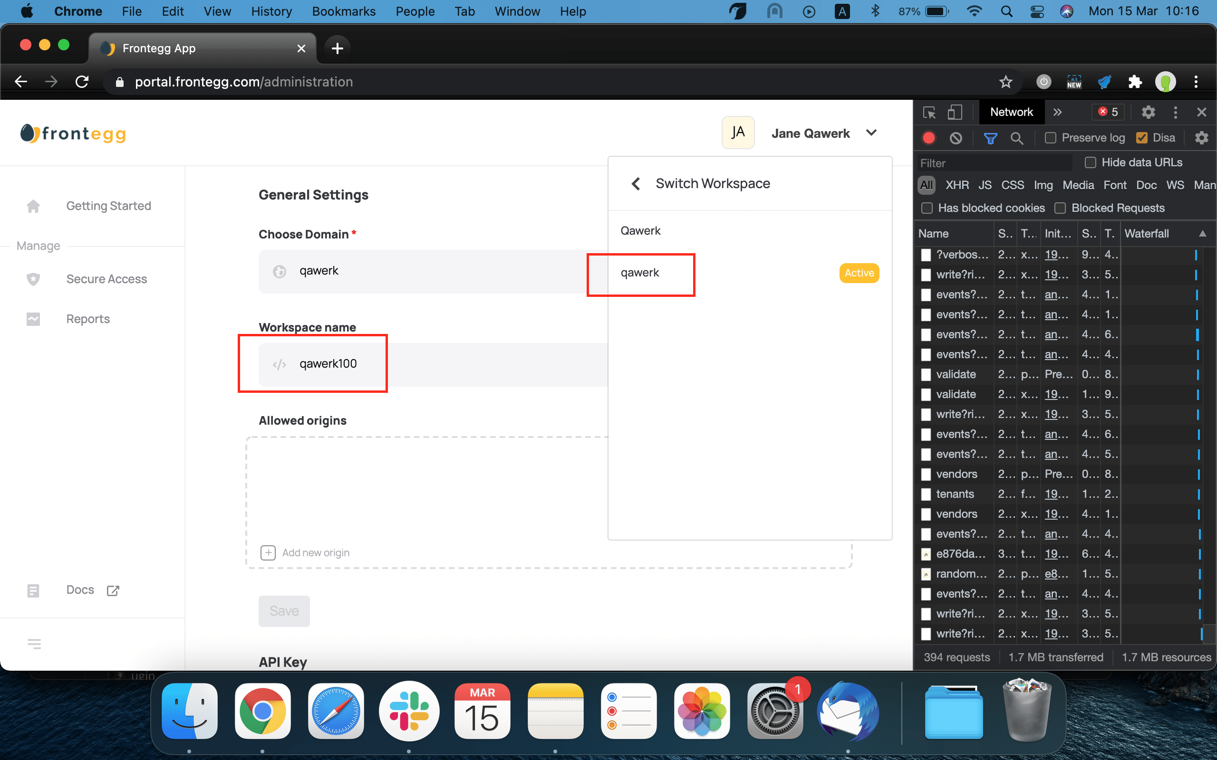
Task: Toggle Preserve log checkbox in Network panel
Action: 1048,138
